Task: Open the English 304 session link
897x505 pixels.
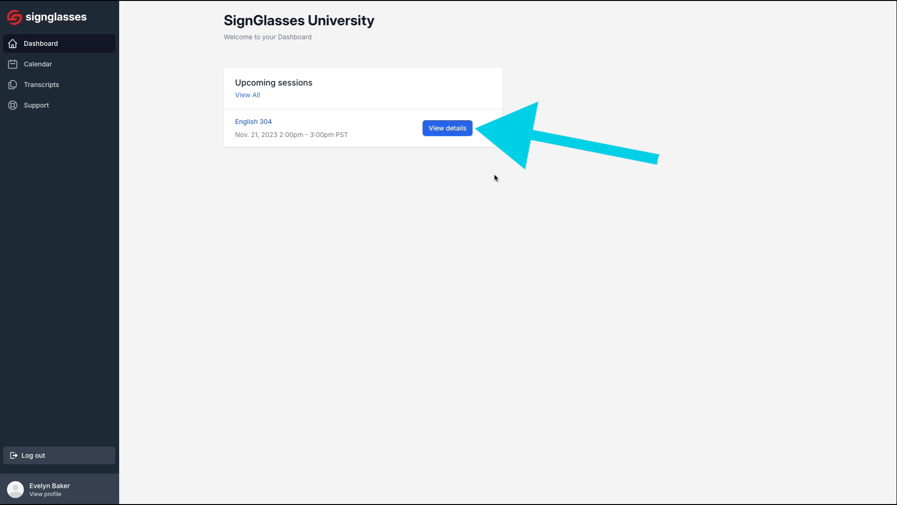Action: point(253,122)
